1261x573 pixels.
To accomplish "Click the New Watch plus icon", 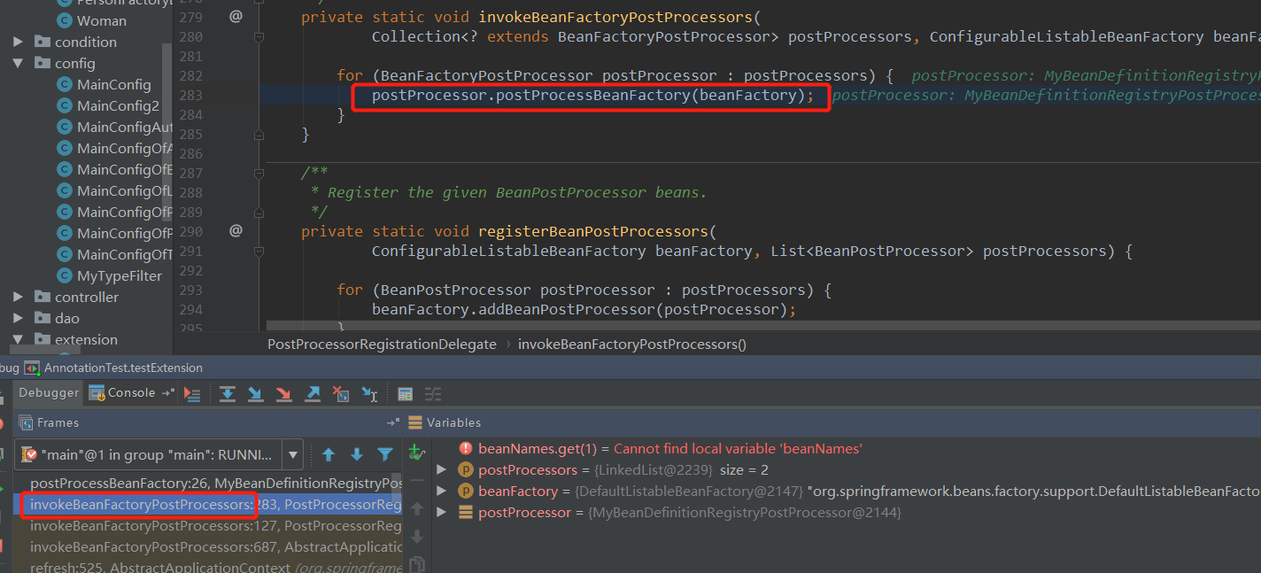I will point(416,453).
